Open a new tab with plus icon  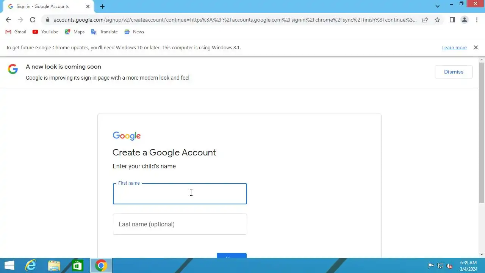coord(102,6)
